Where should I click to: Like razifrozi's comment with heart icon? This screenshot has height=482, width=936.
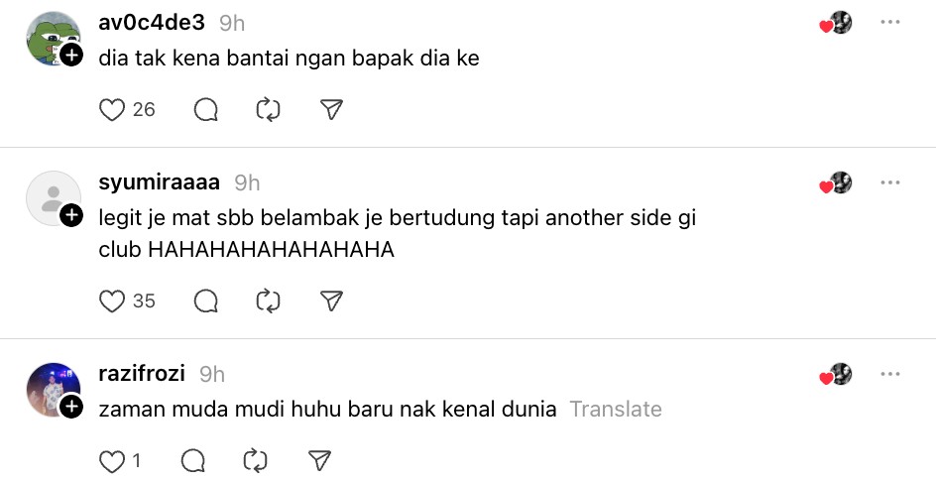pyautogui.click(x=112, y=460)
